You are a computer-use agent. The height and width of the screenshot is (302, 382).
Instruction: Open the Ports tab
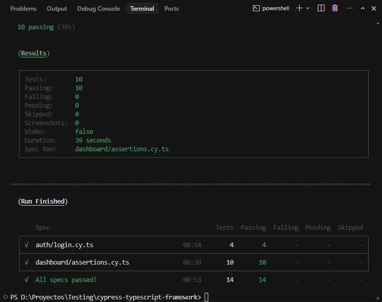tap(172, 9)
